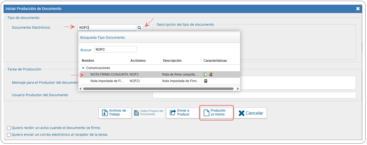This screenshot has height=145, width=367.
Task: Enable notice when the document is signed
Action: tap(9, 128)
